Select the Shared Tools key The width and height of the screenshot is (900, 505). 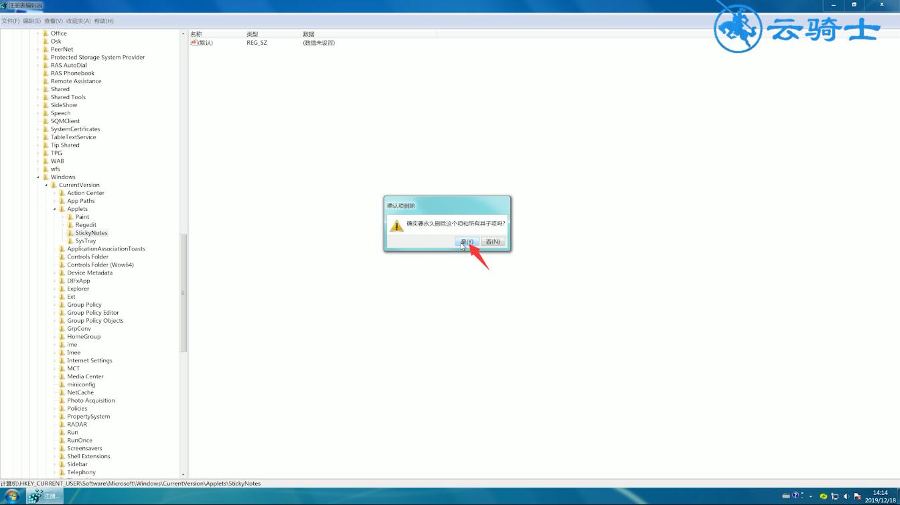coord(68,97)
